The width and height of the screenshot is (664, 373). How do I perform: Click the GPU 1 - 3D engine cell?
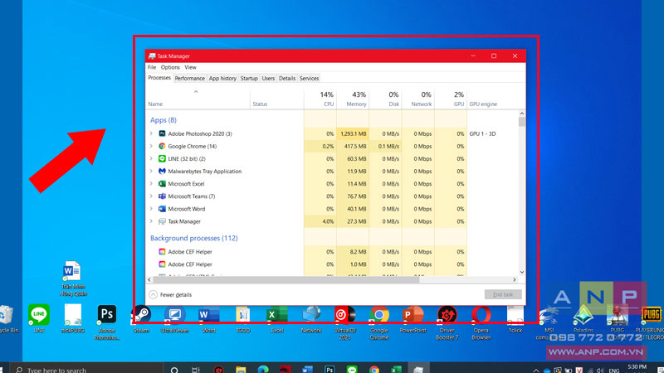[482, 133]
